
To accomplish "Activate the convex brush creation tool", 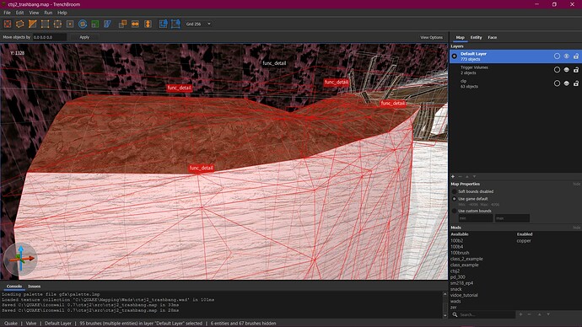I will tap(20, 24).
